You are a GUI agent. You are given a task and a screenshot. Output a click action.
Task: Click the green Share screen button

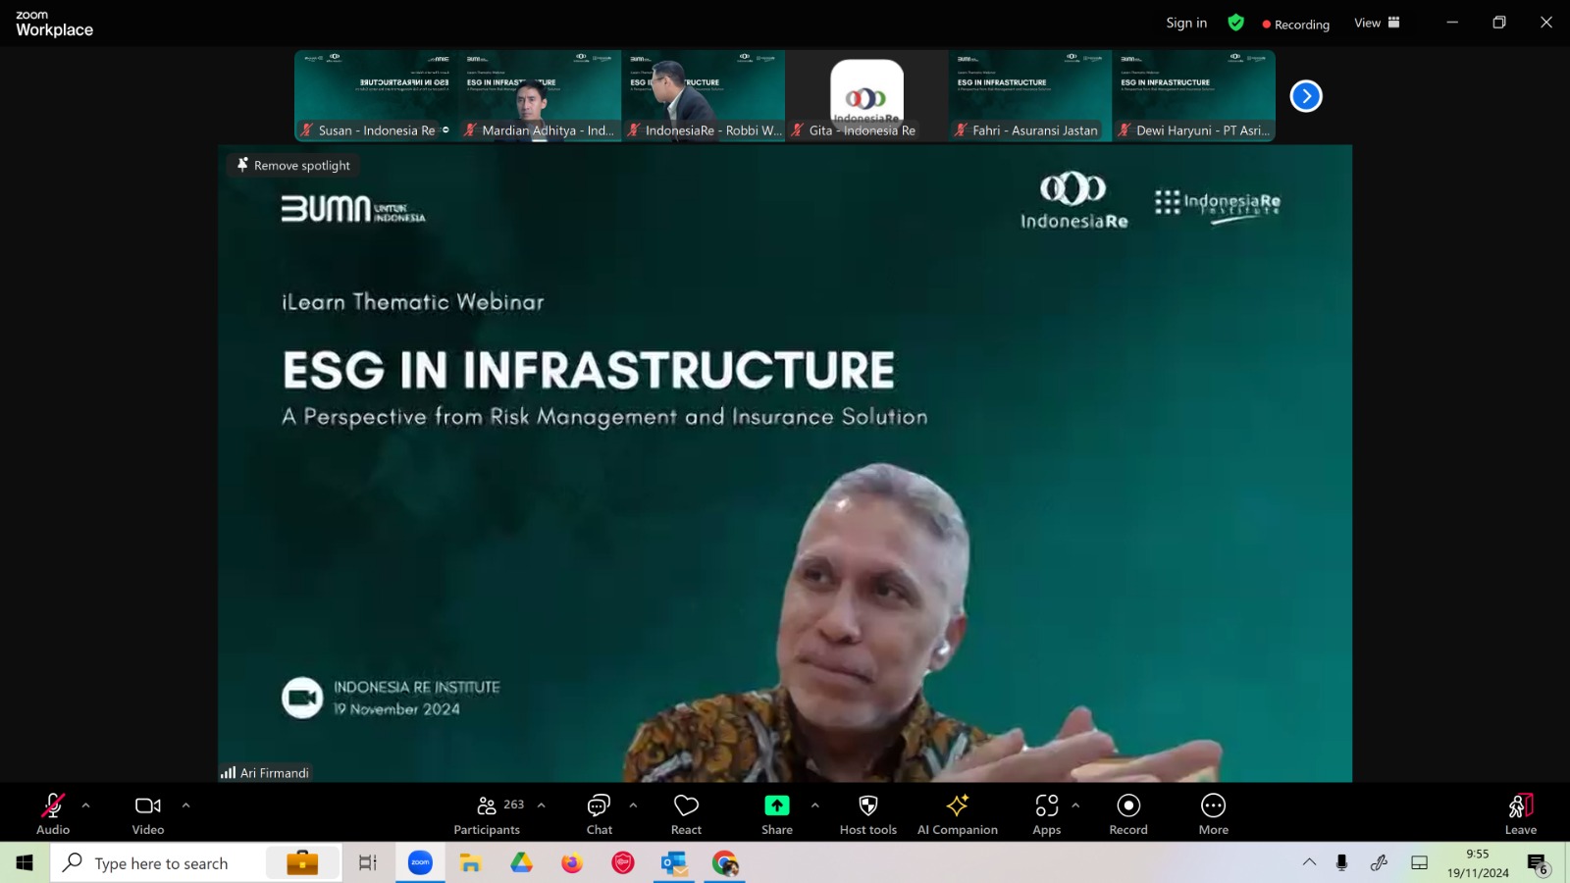tap(777, 813)
